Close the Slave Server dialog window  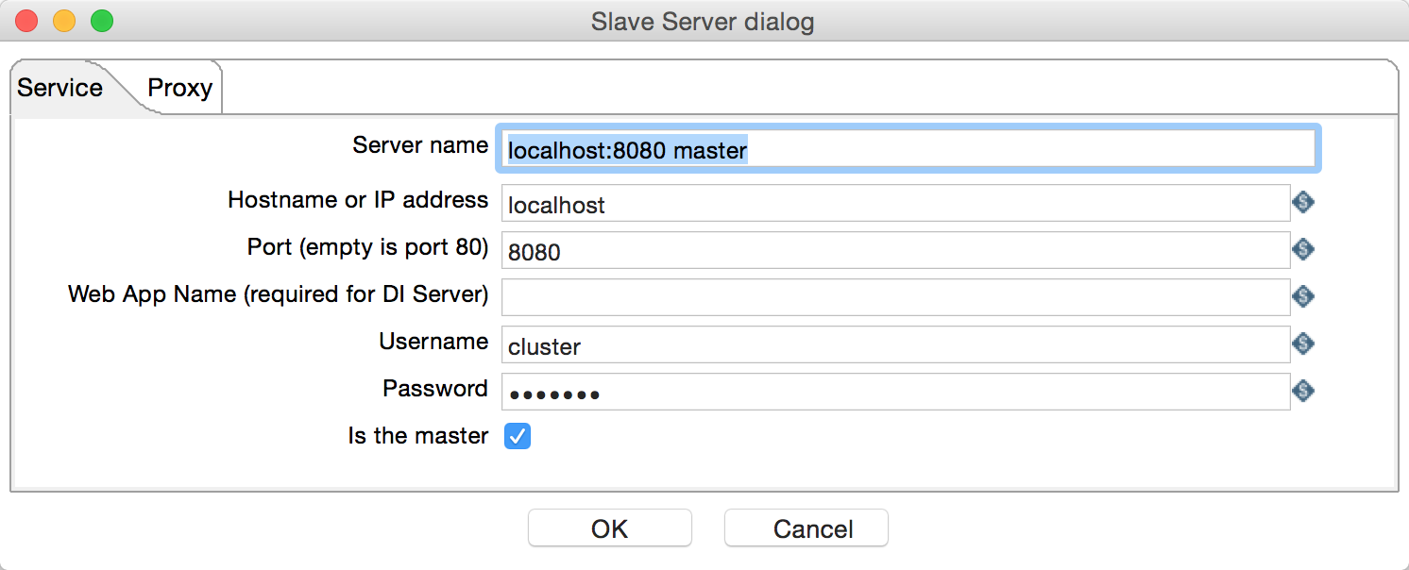[26, 21]
